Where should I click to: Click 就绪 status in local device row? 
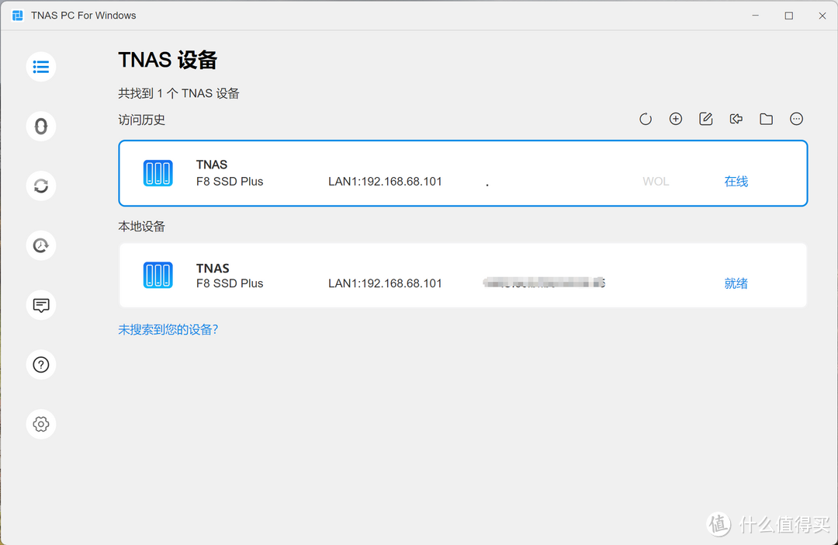click(736, 283)
